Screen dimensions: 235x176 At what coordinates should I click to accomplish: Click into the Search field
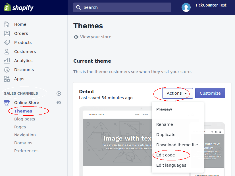[x=122, y=7]
